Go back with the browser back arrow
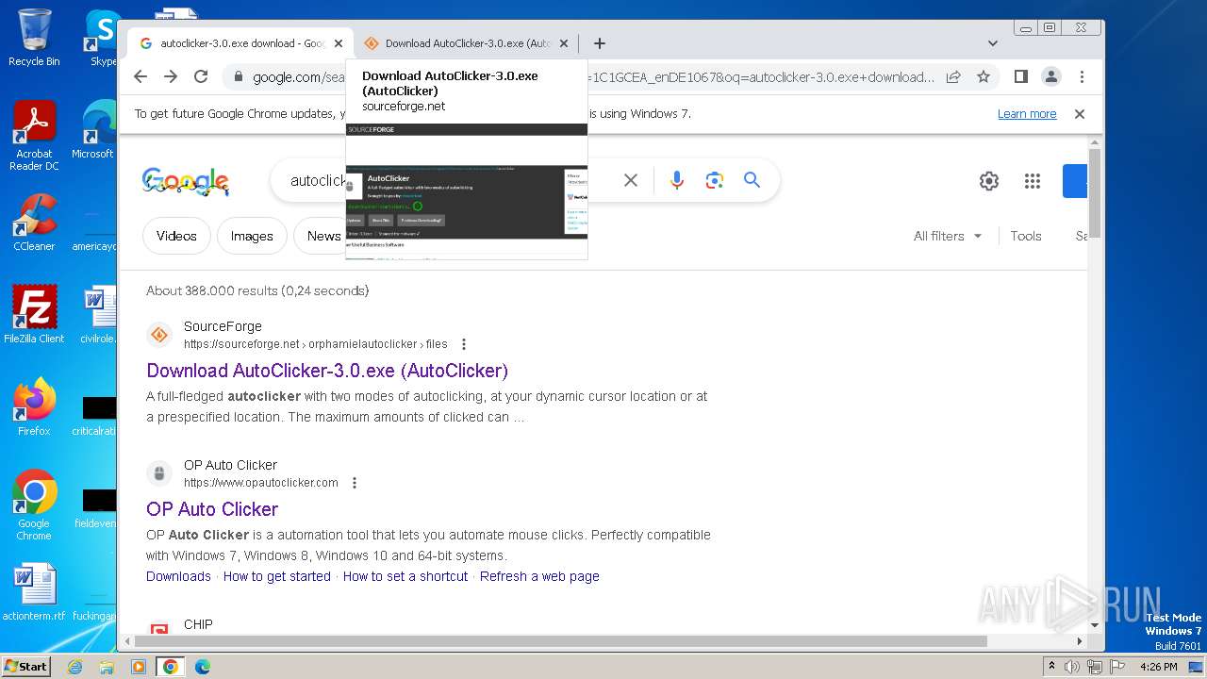This screenshot has width=1207, height=679. tap(141, 76)
